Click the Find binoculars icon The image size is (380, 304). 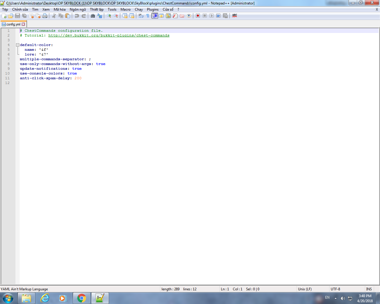(x=93, y=16)
